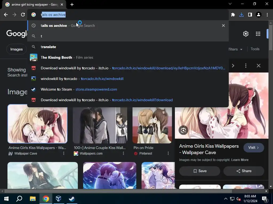Switch to the Chrome taskbar icon
This screenshot has height=204, width=273.
tap(46, 199)
